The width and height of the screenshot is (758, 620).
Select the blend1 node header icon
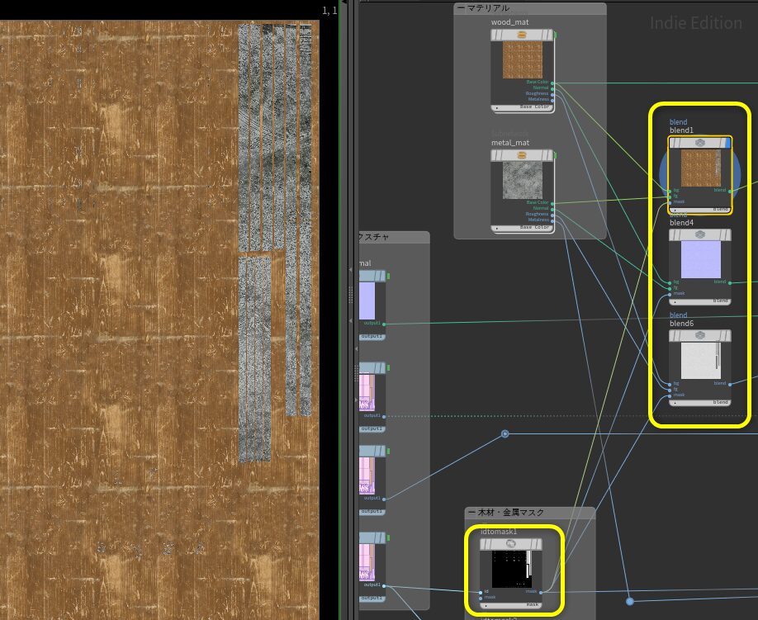699,143
